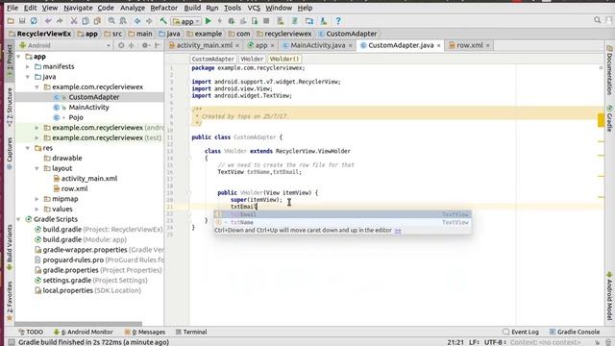
Task: Expand the manifests folder
Action: pyautogui.click(x=28, y=66)
